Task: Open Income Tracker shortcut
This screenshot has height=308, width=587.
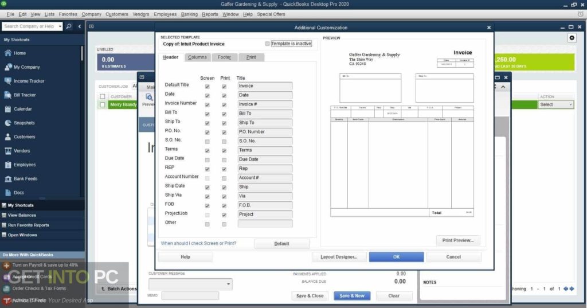Action: pyautogui.click(x=29, y=81)
